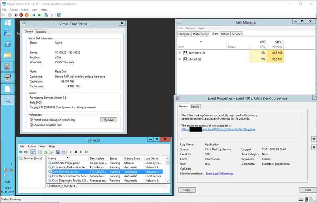The height and width of the screenshot is (203, 317).
Task: Click the Forward arrow in Services toolbar
Action: pos(26,152)
